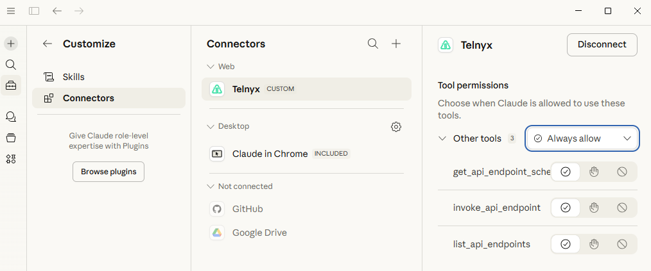Start a new chat with plus icon
651x271 pixels.
coord(11,44)
